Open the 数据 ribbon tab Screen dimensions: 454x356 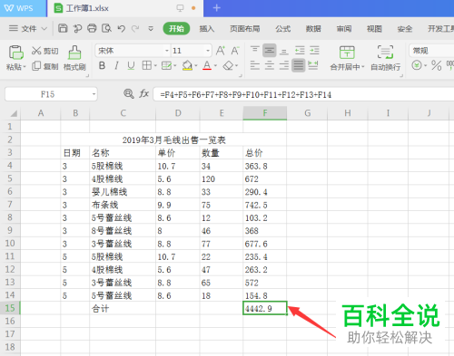pos(313,29)
